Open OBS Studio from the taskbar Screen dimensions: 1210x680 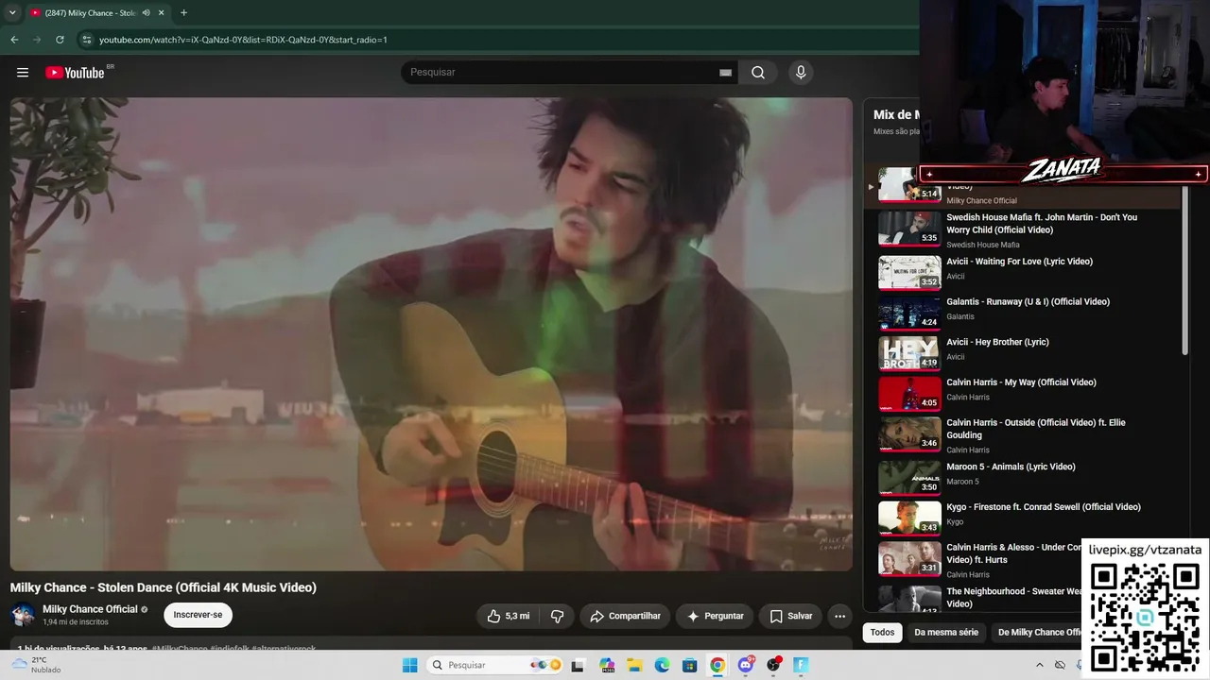coord(773,665)
